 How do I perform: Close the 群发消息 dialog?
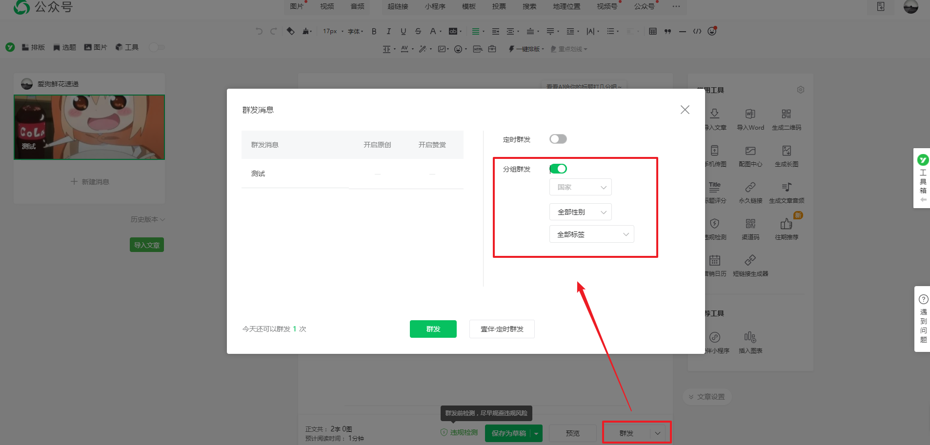tap(685, 110)
